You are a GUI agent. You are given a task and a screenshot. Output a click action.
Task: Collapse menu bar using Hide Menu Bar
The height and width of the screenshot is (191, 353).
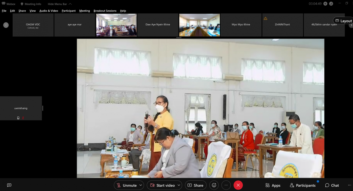[59, 4]
